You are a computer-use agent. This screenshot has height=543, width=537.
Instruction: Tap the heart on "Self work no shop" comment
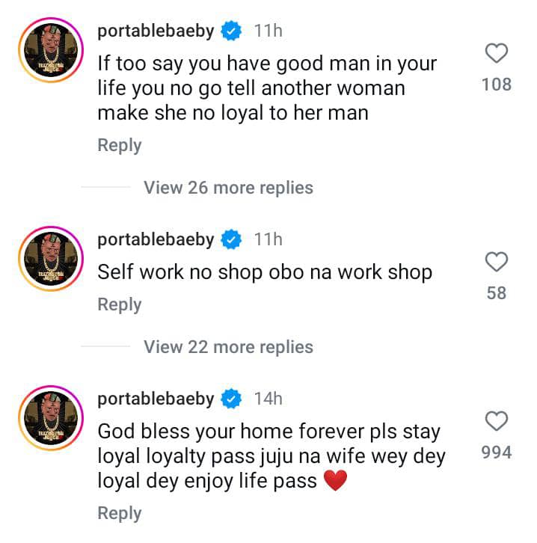click(497, 262)
